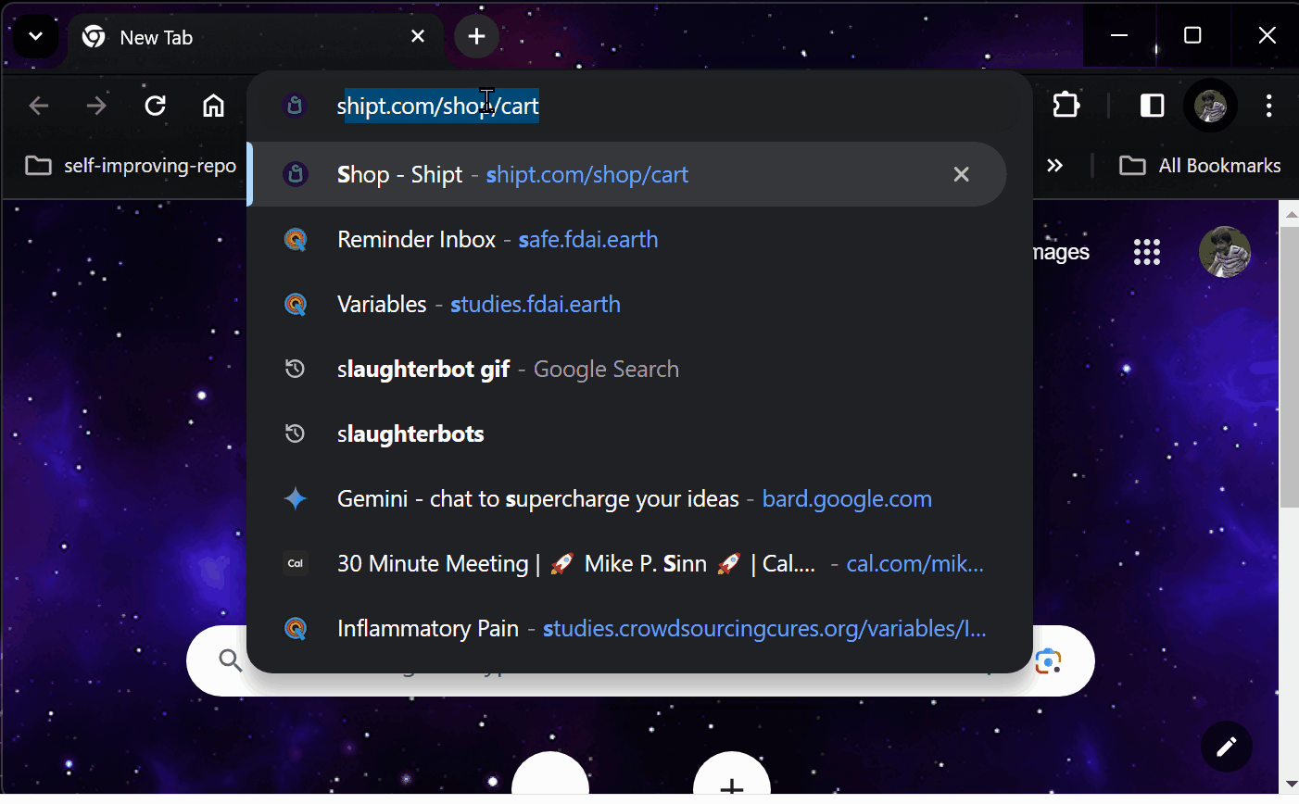Image resolution: width=1299 pixels, height=804 pixels.
Task: Expand hidden bookmarks with double chevron
Action: click(x=1054, y=166)
